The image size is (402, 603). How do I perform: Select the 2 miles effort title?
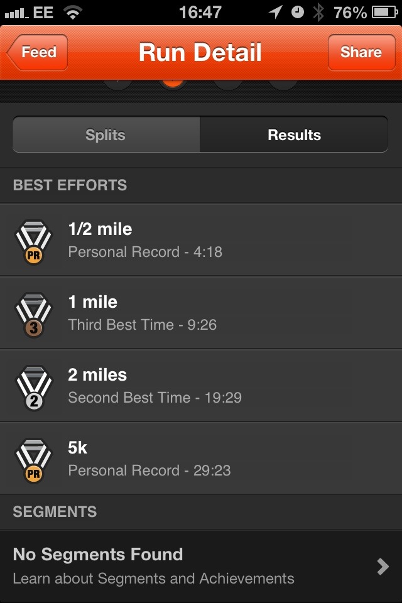pyautogui.click(x=97, y=375)
